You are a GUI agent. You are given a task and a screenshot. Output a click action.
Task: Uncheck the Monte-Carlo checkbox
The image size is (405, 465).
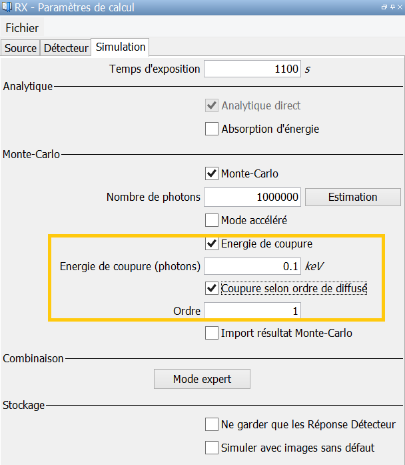tap(212, 173)
